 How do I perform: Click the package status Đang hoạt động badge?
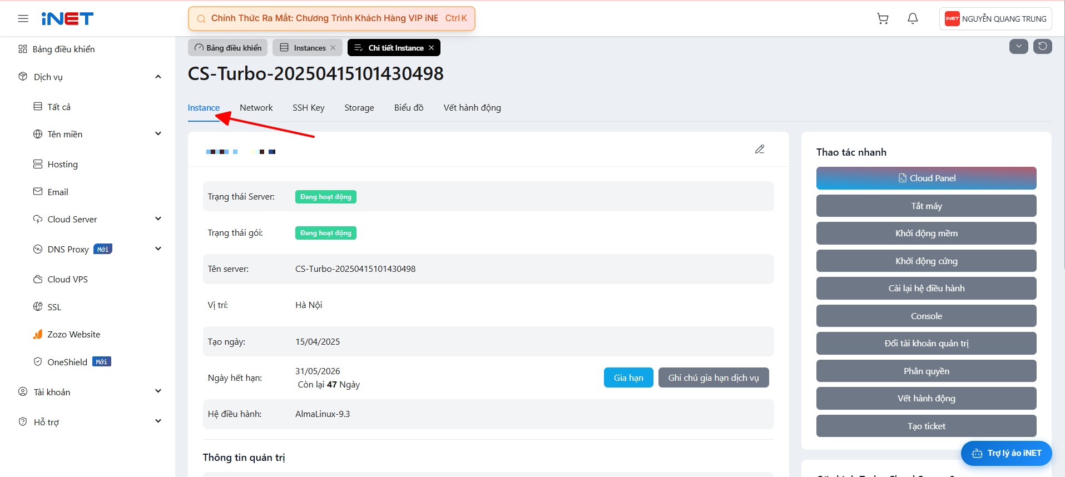click(x=326, y=233)
